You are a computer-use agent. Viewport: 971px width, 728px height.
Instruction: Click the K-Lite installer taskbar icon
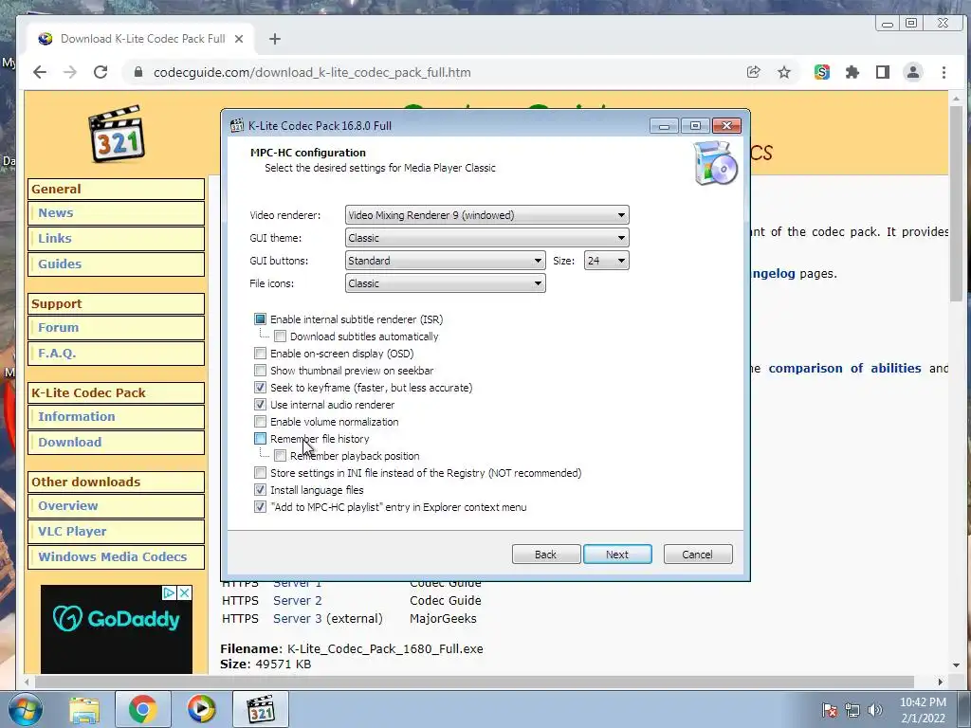260,709
